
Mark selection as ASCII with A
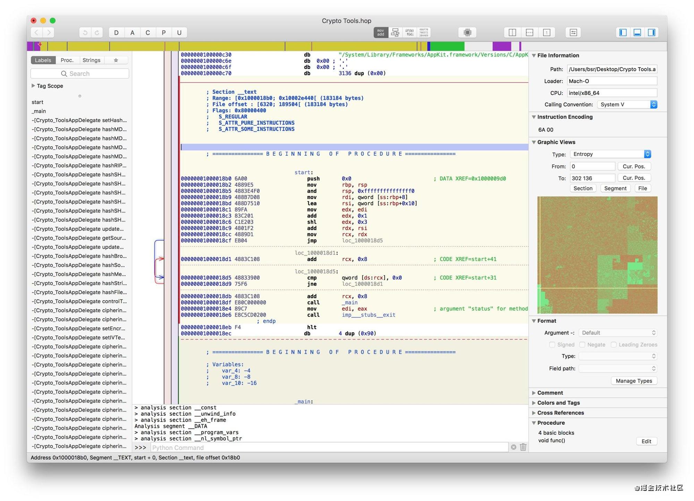(x=132, y=33)
